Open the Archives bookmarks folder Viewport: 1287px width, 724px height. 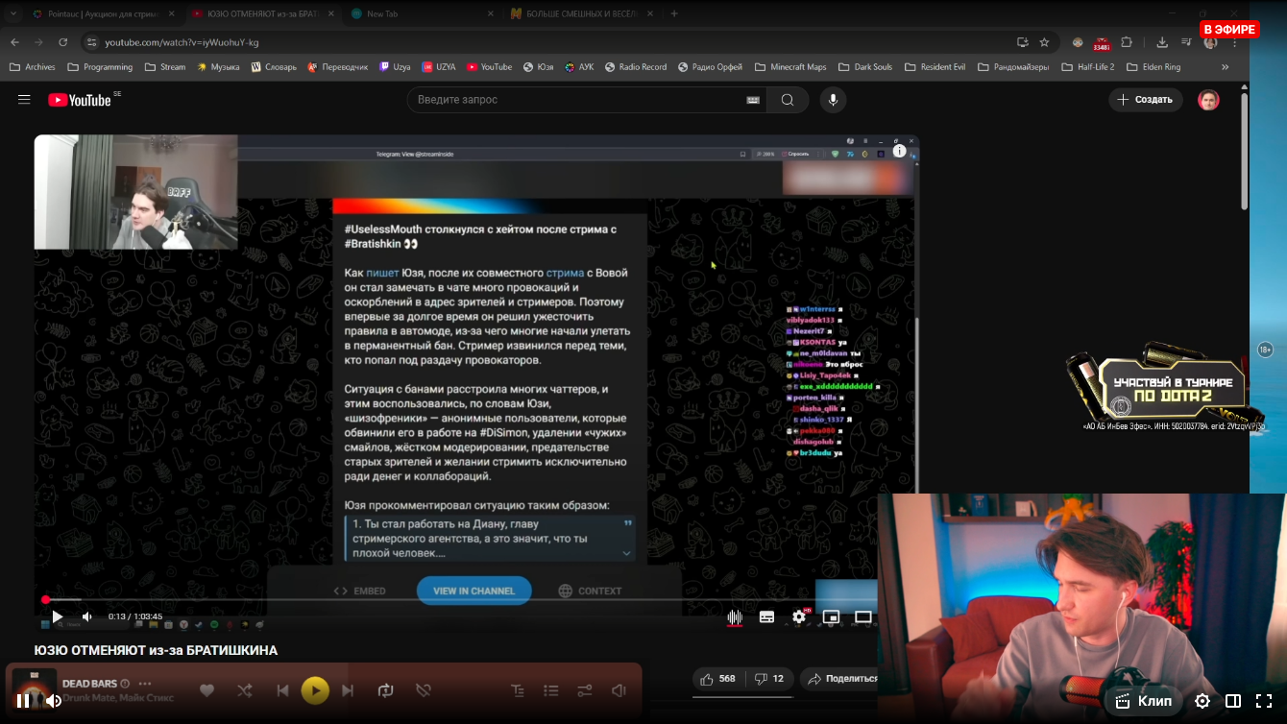(x=32, y=67)
